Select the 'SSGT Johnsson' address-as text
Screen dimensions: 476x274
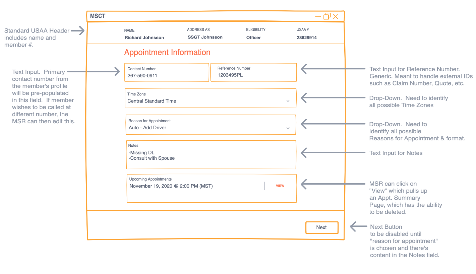pyautogui.click(x=205, y=37)
